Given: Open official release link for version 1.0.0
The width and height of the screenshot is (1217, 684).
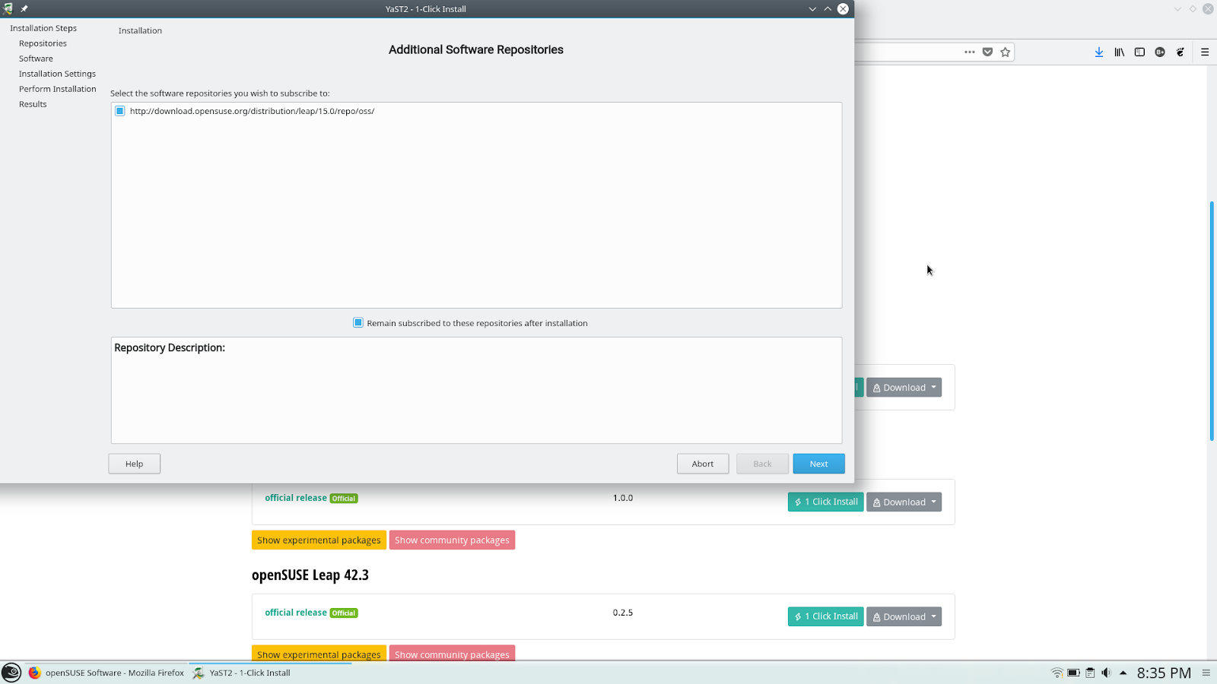Looking at the screenshot, I should [x=296, y=498].
